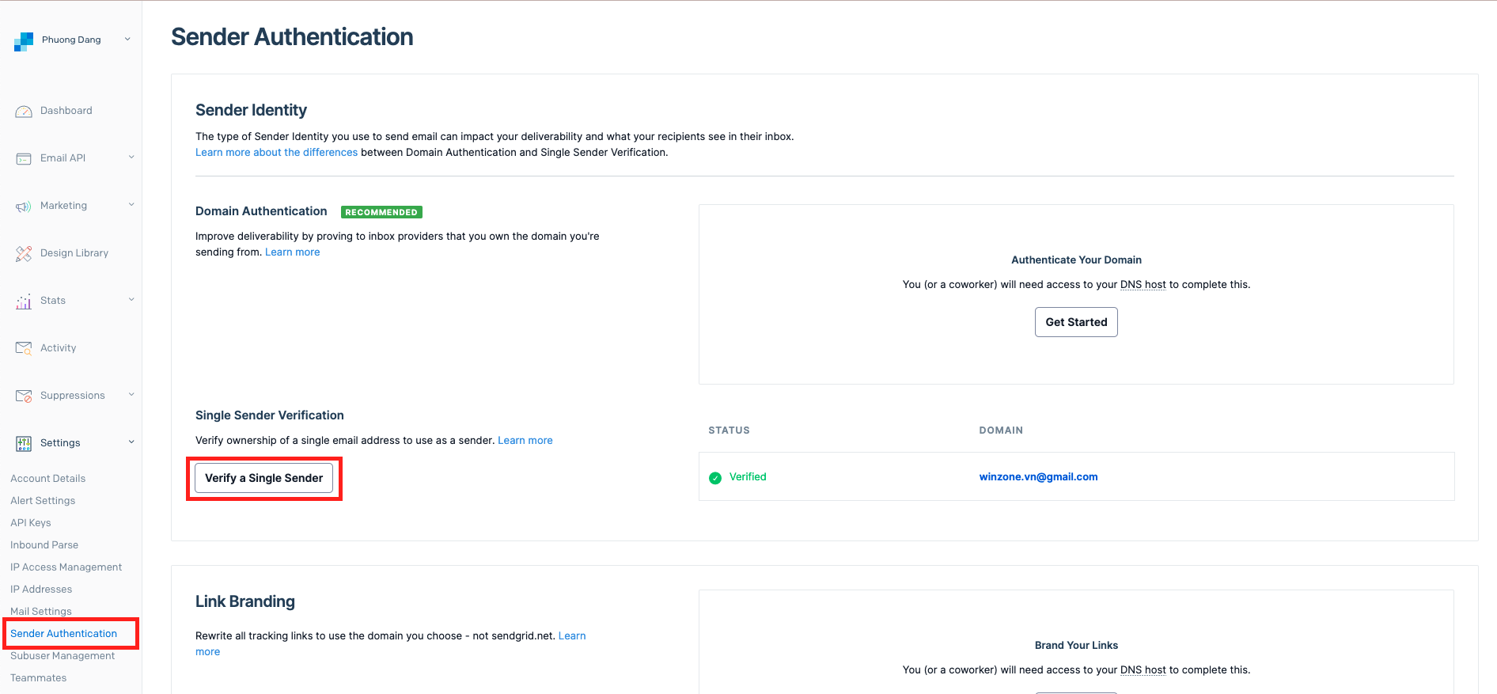The height and width of the screenshot is (694, 1497).
Task: Click the Marketing megaphone icon
Action: pyautogui.click(x=24, y=207)
